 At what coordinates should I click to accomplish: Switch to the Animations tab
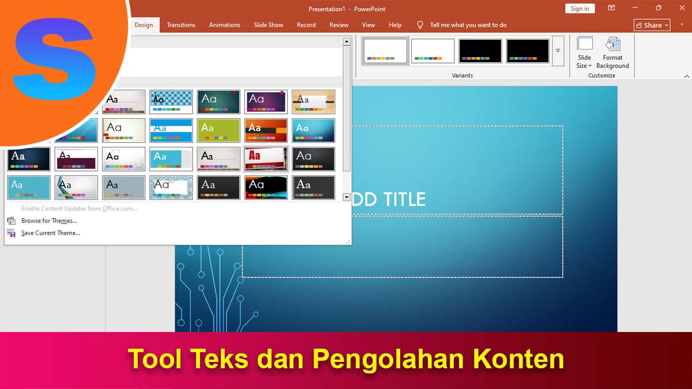[224, 25]
